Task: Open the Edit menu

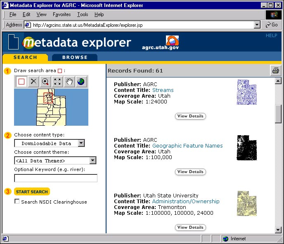Action: point(26,14)
